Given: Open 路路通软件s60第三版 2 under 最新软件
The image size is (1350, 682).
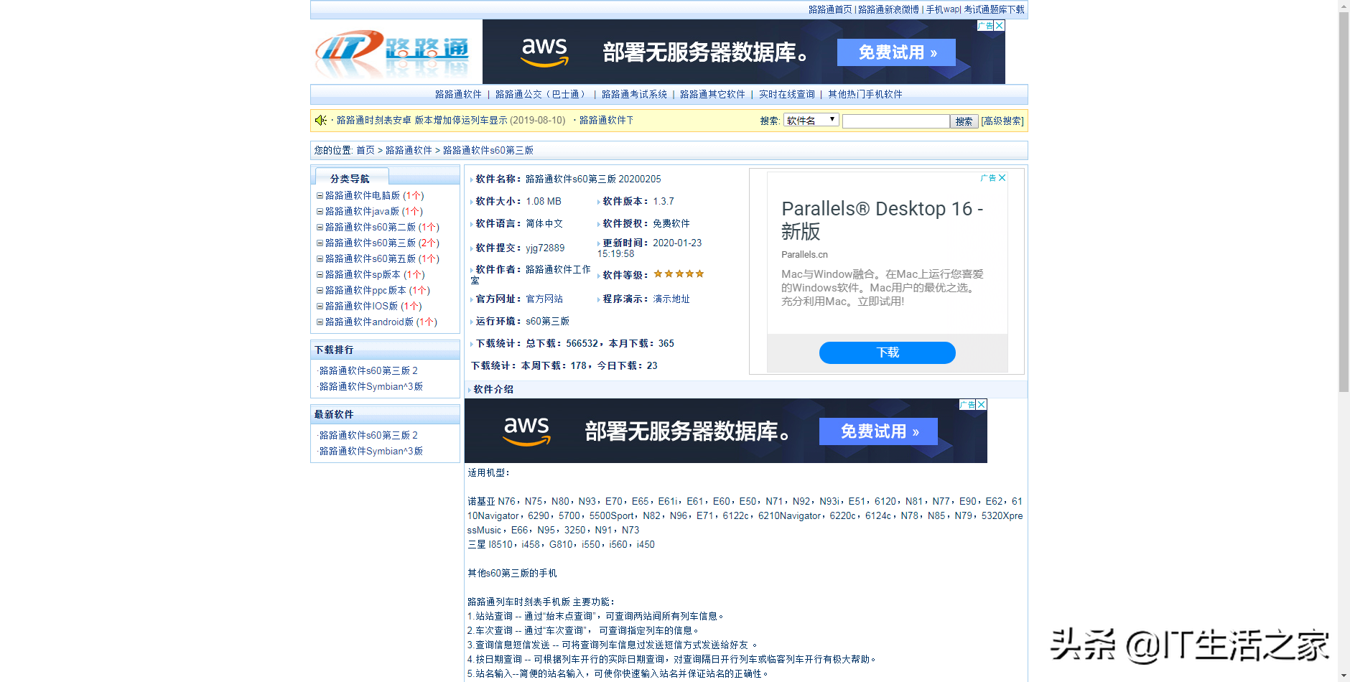Looking at the screenshot, I should click(x=368, y=435).
